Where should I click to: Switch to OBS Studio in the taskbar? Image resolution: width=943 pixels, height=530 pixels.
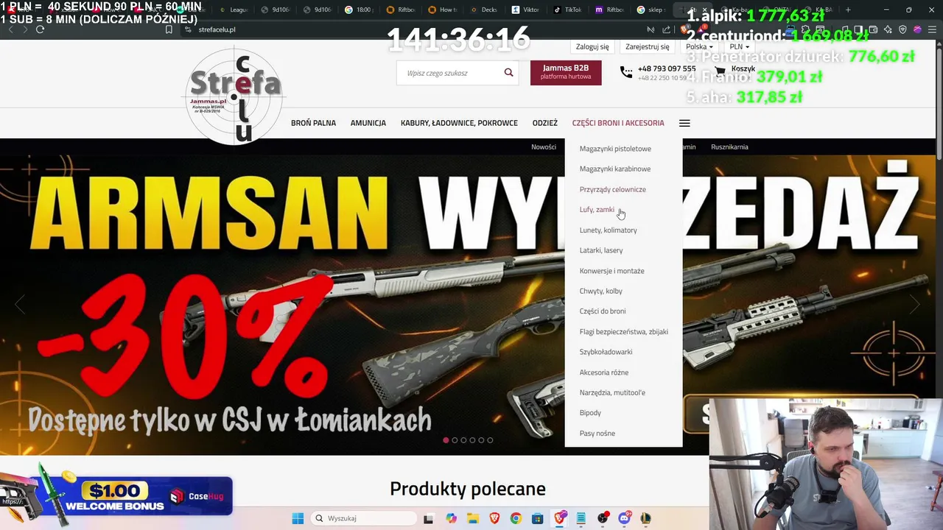point(603,518)
